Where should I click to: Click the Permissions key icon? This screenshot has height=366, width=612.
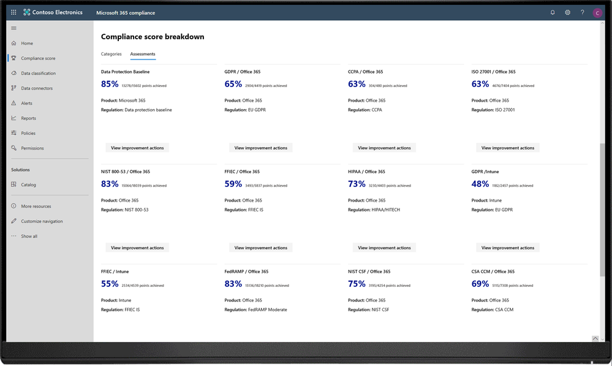tap(14, 148)
